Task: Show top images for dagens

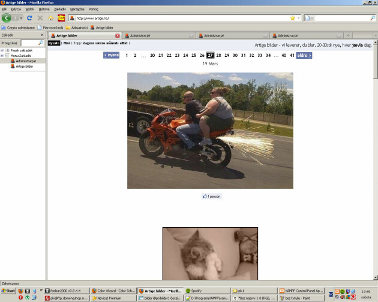Action: coord(89,43)
